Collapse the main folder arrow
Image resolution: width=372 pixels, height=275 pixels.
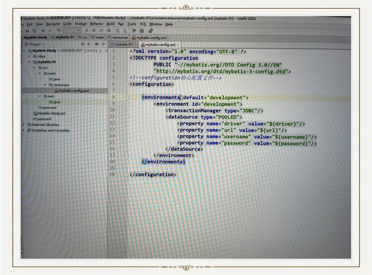tap(40, 73)
